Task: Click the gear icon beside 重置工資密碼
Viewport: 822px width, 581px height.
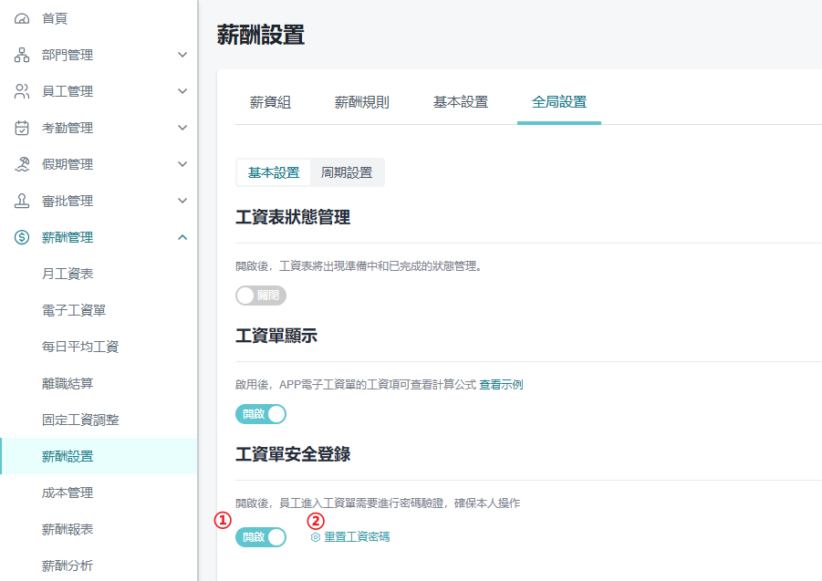Action: click(316, 537)
